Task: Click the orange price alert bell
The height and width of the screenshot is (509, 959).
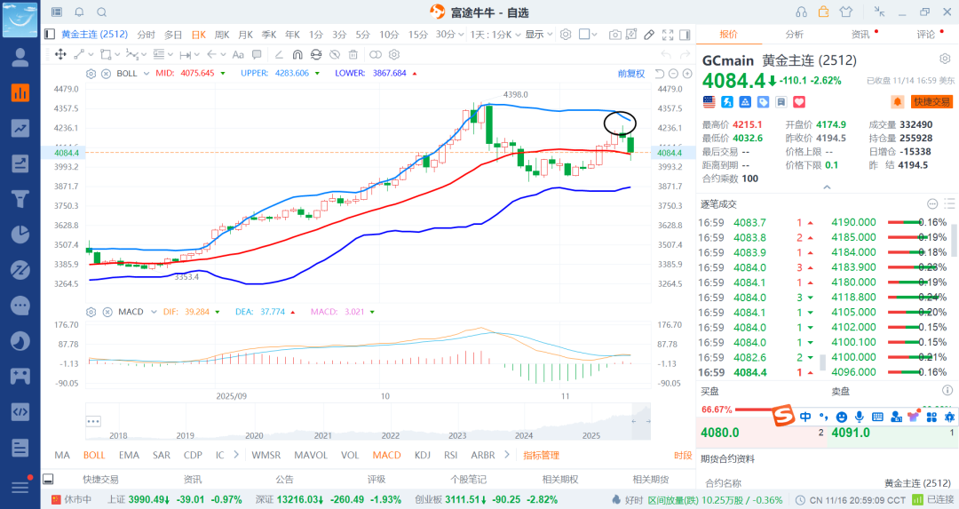Action: click(x=897, y=101)
